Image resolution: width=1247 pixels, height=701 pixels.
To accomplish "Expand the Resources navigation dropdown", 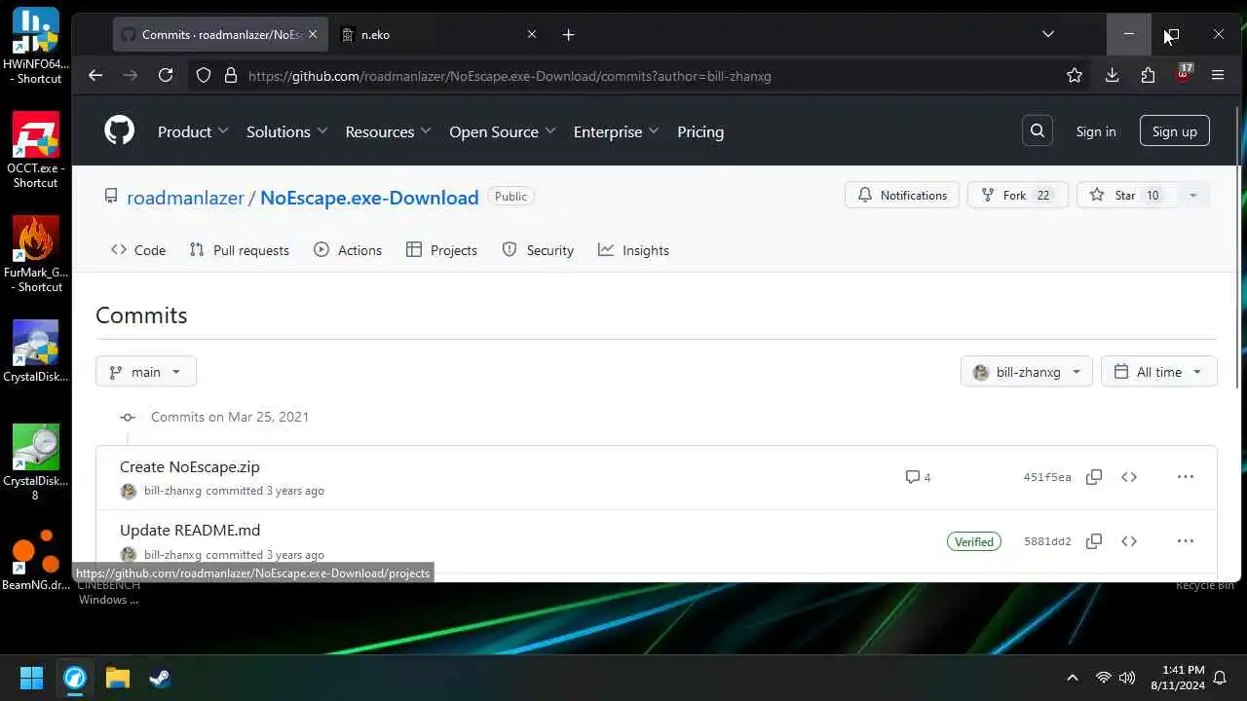I will tap(389, 131).
